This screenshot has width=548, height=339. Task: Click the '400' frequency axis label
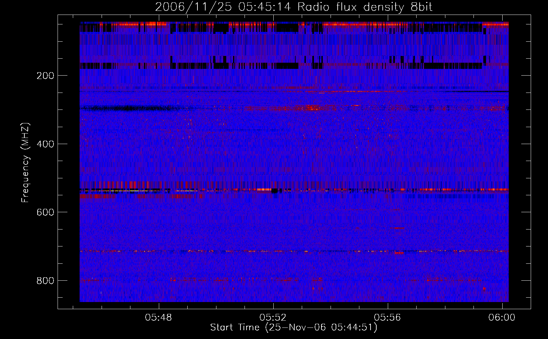[45, 144]
